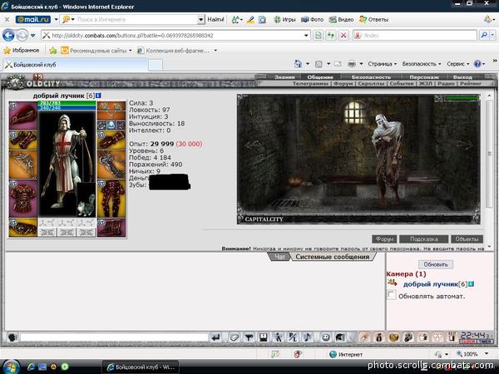The image size is (499, 374).
Task: Click the music note sound icon
Action: 308,337
